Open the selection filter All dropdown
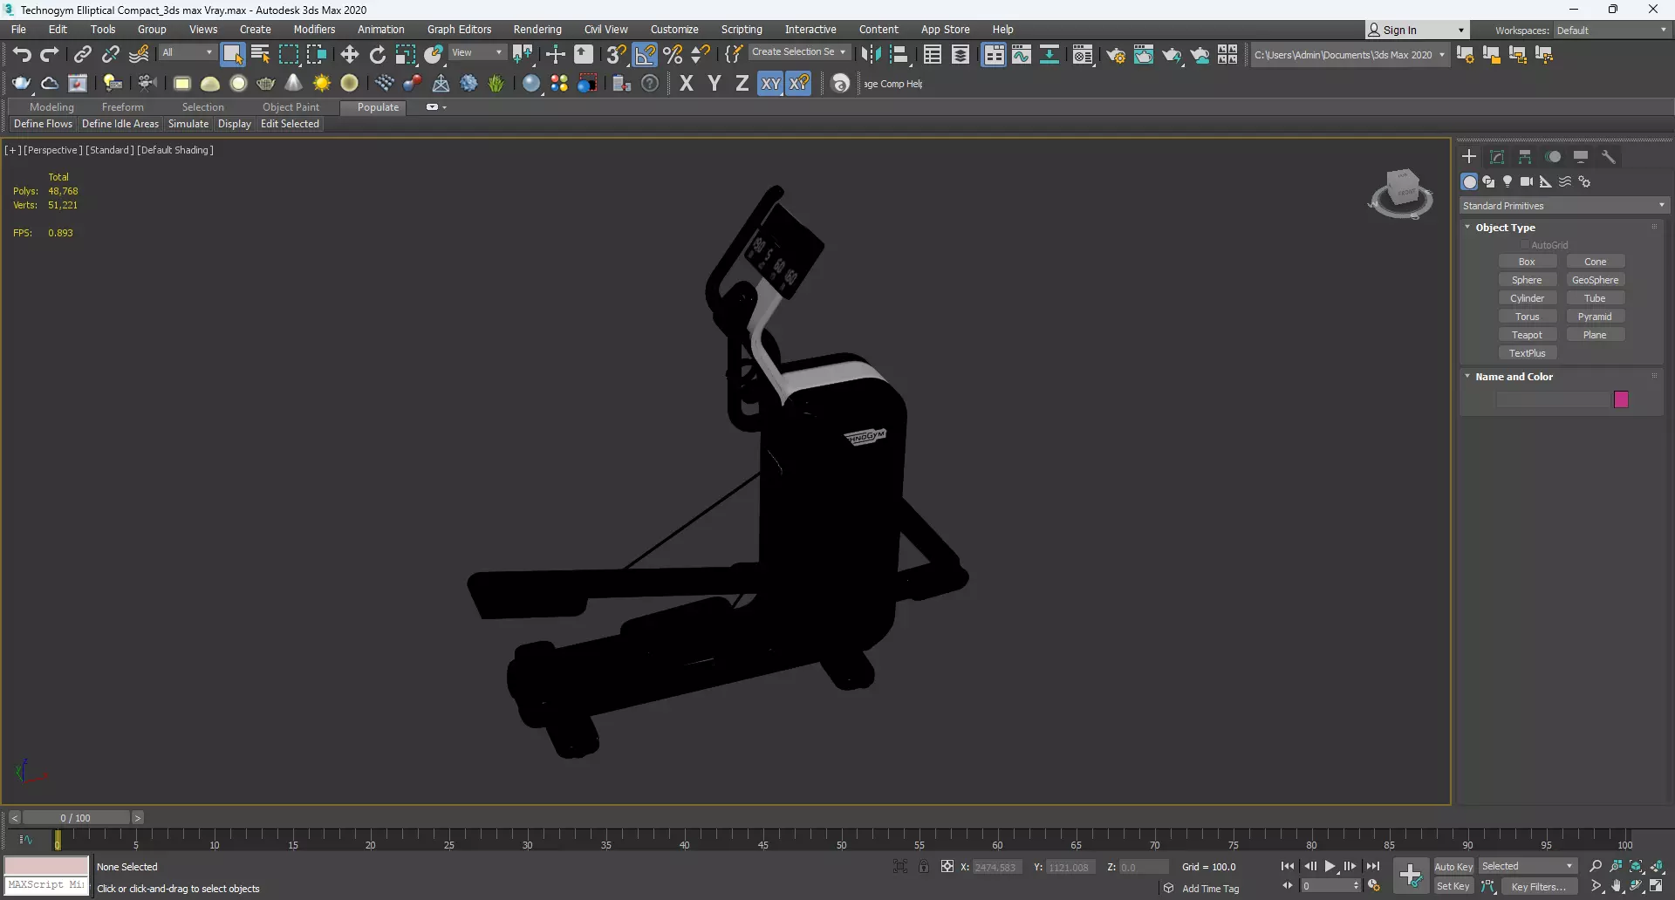Screen dimensions: 1675x900 [187, 52]
